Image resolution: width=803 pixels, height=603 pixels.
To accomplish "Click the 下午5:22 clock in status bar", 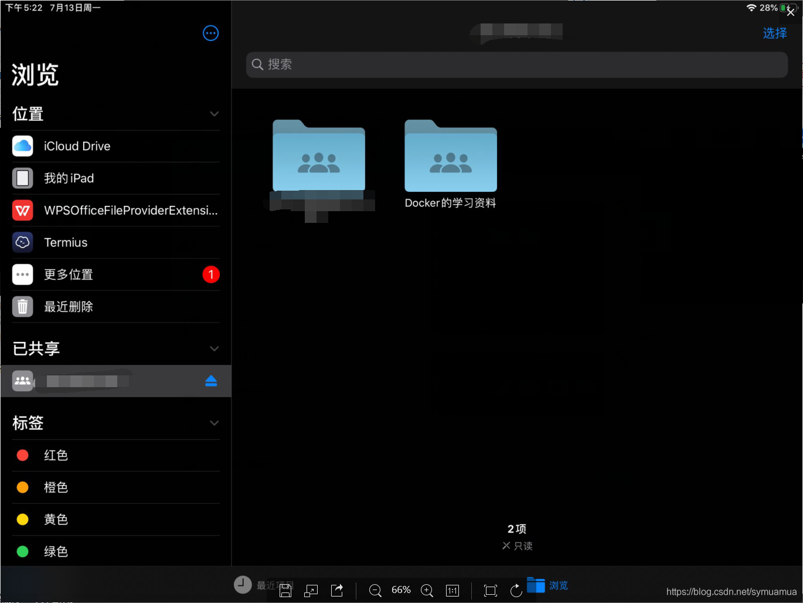I will click(24, 8).
